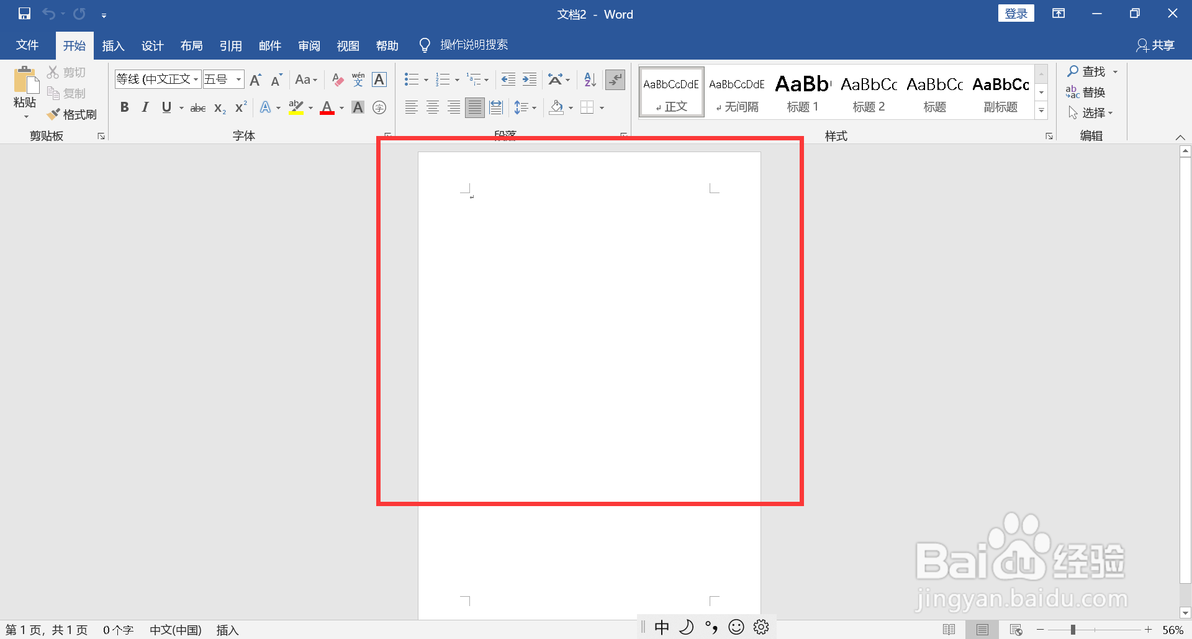1192x639 pixels.
Task: Apply the No Spacing (无间隔) style
Action: coord(737,92)
